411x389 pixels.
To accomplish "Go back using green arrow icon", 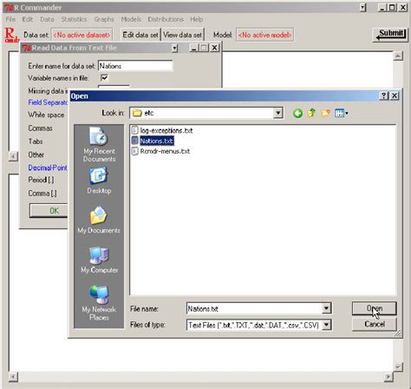I will (297, 113).
